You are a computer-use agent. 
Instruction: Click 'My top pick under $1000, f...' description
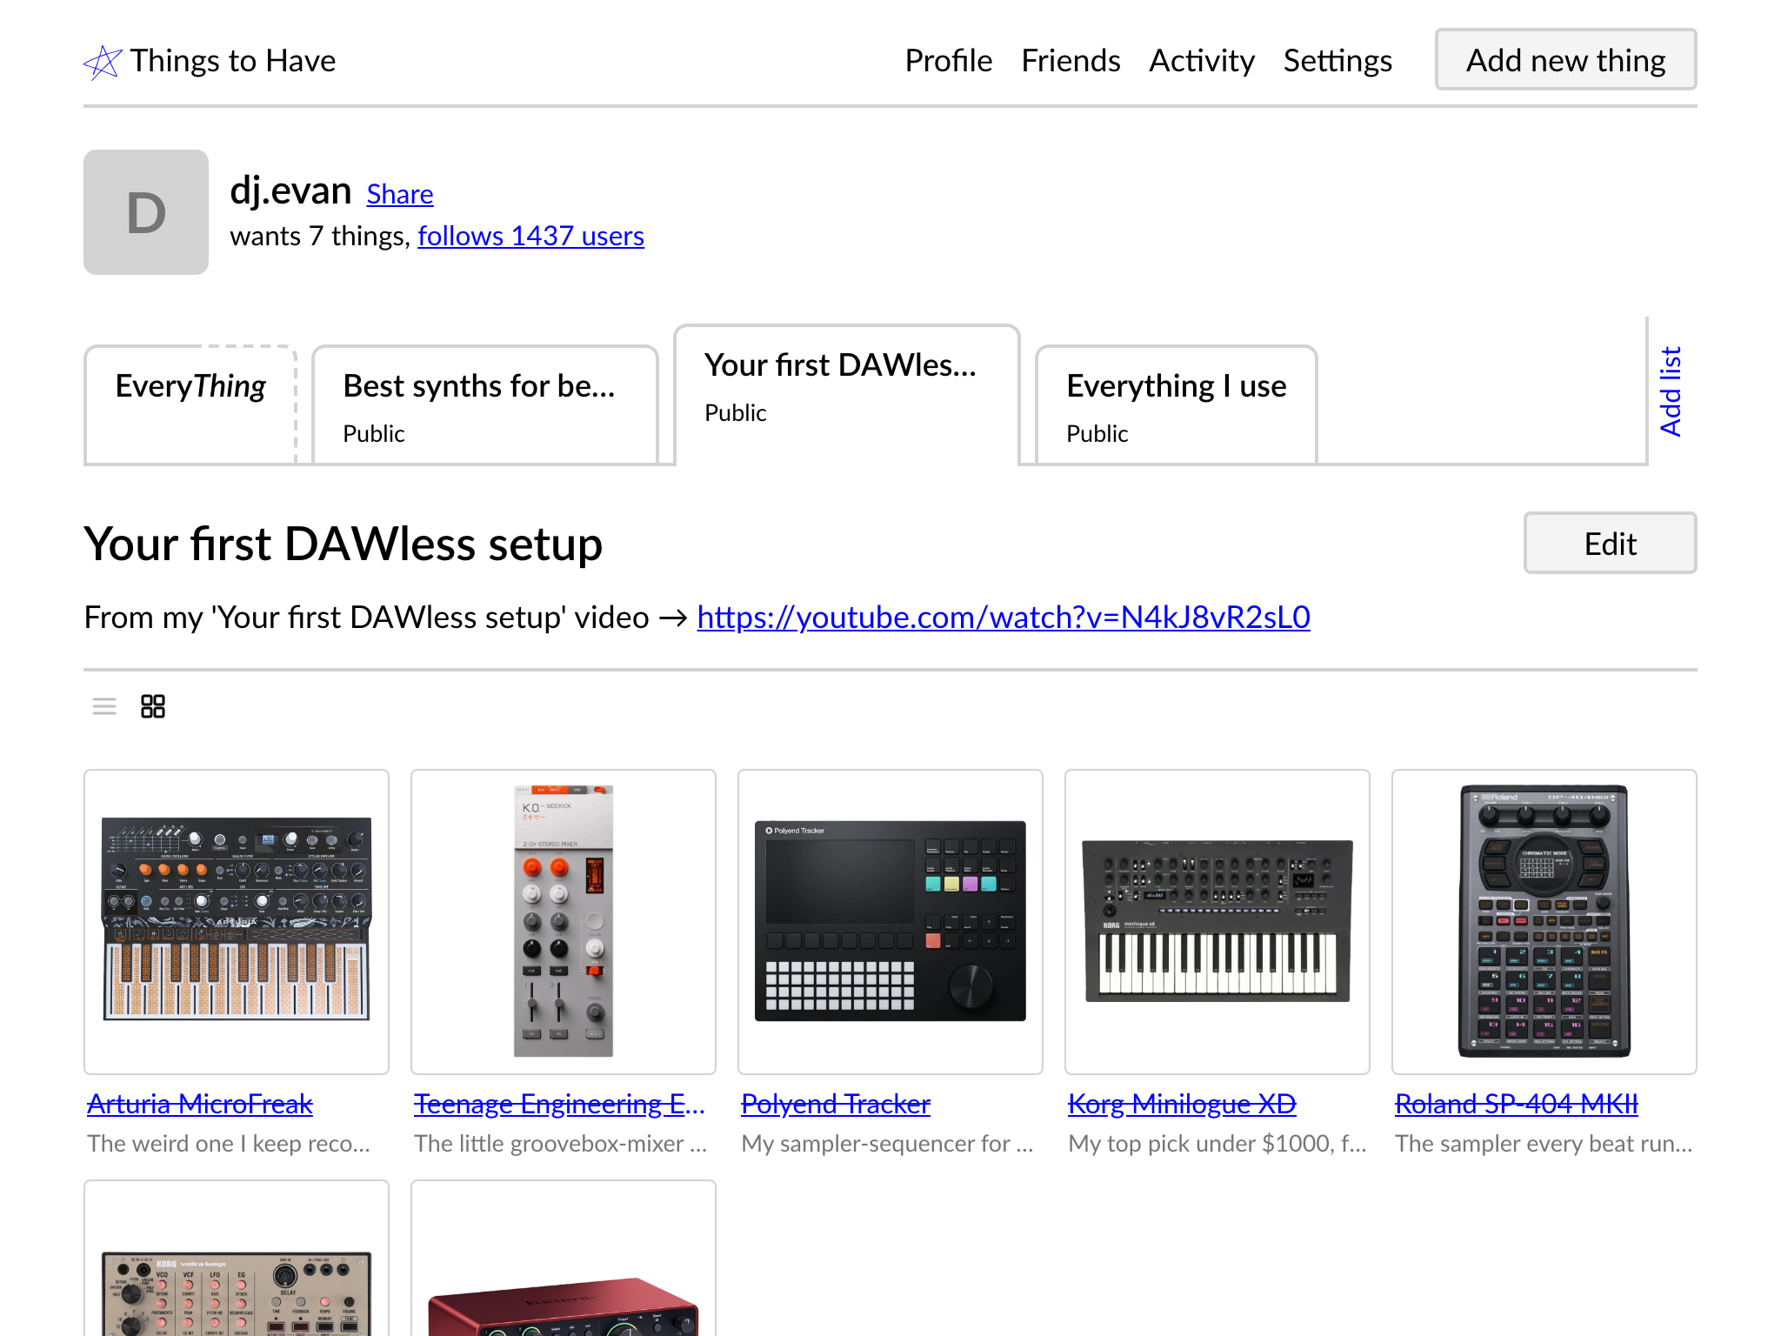pos(1217,1144)
